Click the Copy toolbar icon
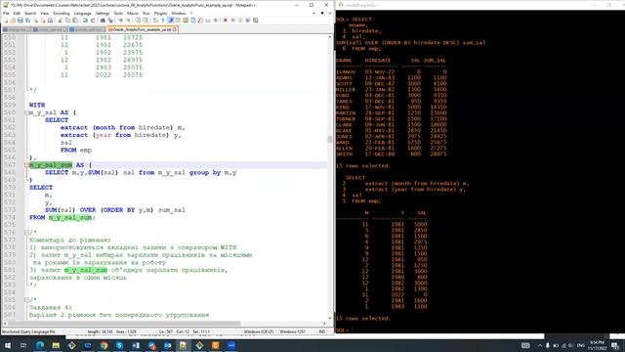The width and height of the screenshot is (625, 352). (x=67, y=21)
